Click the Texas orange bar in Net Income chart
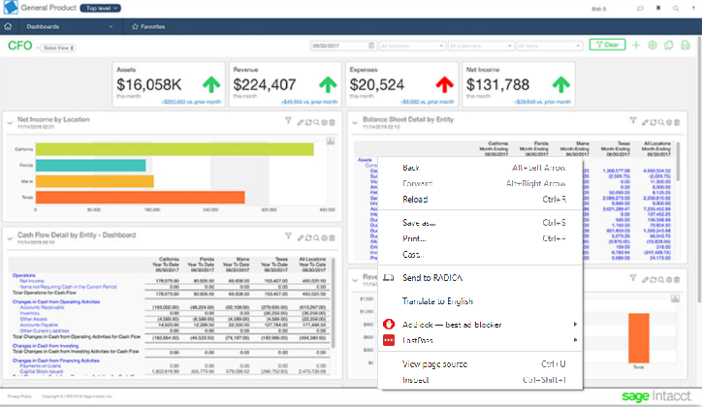 tap(141, 198)
